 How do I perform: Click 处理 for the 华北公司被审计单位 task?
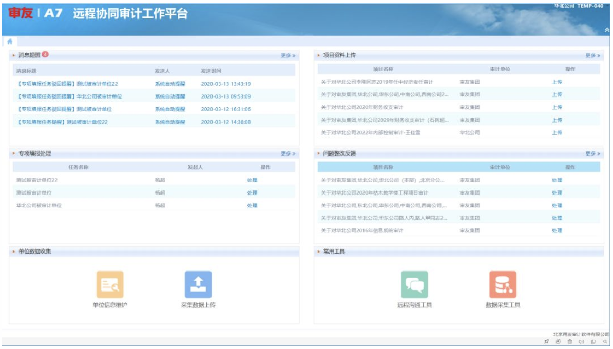click(252, 205)
